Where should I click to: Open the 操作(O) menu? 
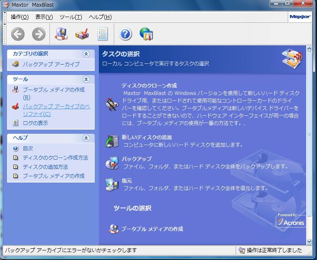point(20,17)
